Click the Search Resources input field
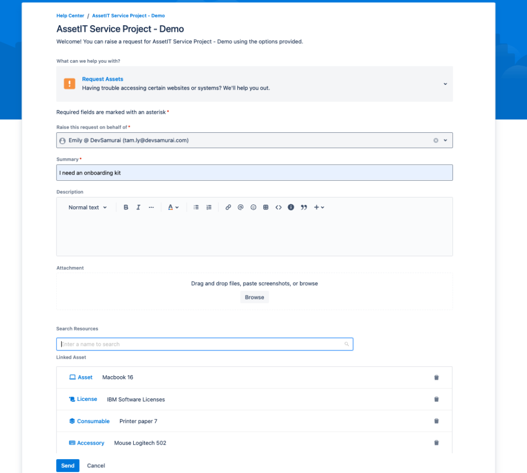 pos(204,344)
